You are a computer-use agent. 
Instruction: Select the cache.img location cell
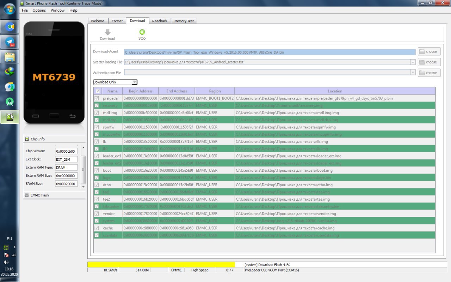335,228
